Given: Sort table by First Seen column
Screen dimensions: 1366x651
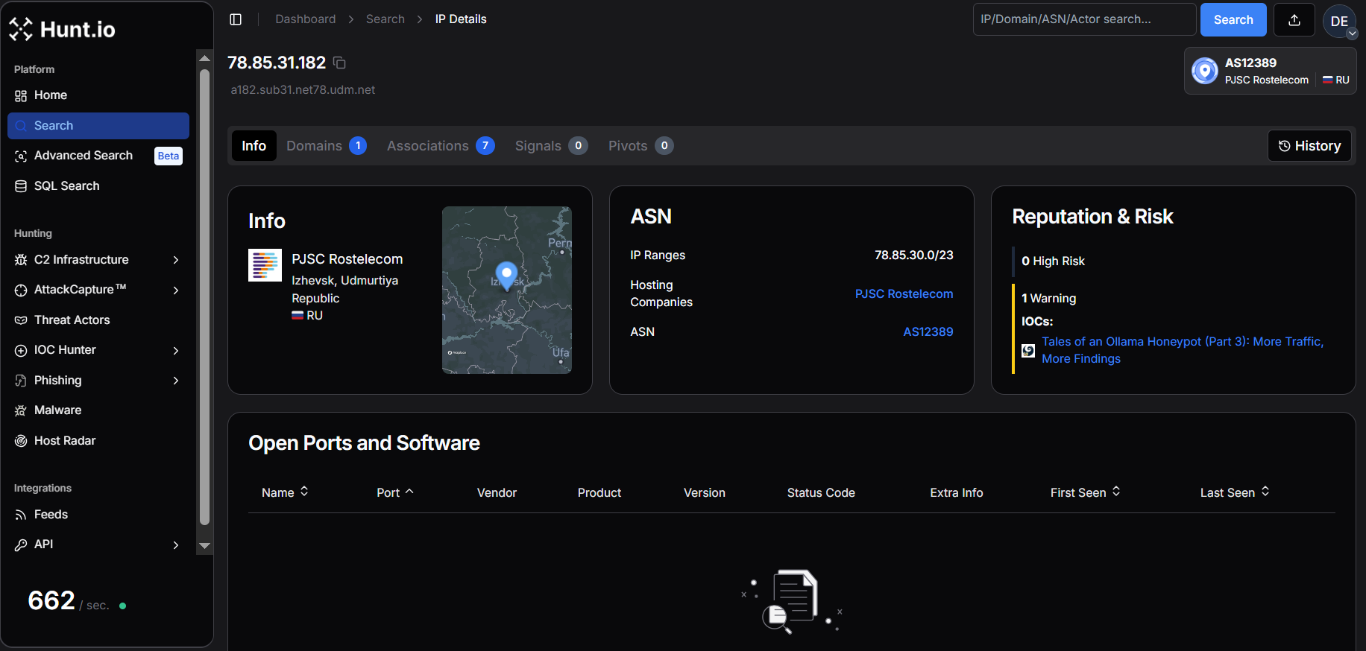Looking at the screenshot, I should pos(1086,492).
